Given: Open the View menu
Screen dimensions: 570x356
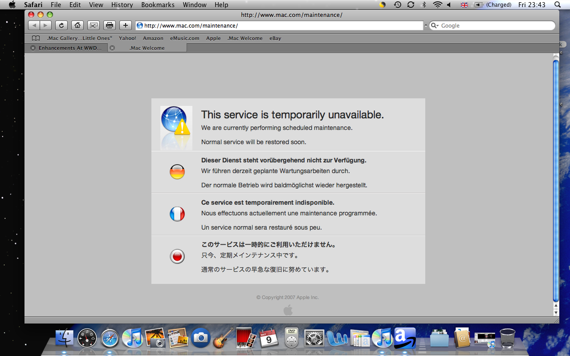Looking at the screenshot, I should pyautogui.click(x=96, y=5).
